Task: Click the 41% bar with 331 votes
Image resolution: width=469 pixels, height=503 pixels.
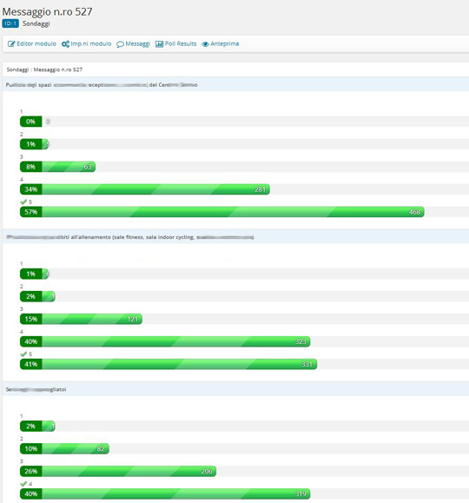Action: [x=168, y=364]
